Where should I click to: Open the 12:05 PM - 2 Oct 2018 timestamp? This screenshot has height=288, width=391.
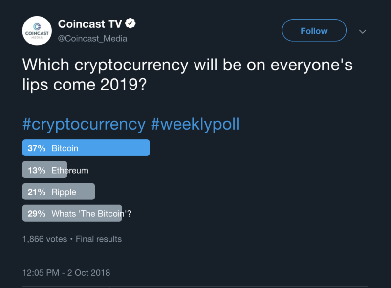(66, 272)
